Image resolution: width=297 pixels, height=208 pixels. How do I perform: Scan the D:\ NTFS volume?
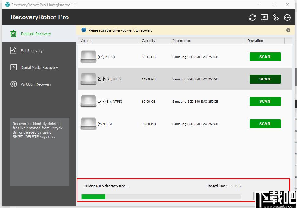pos(265,79)
